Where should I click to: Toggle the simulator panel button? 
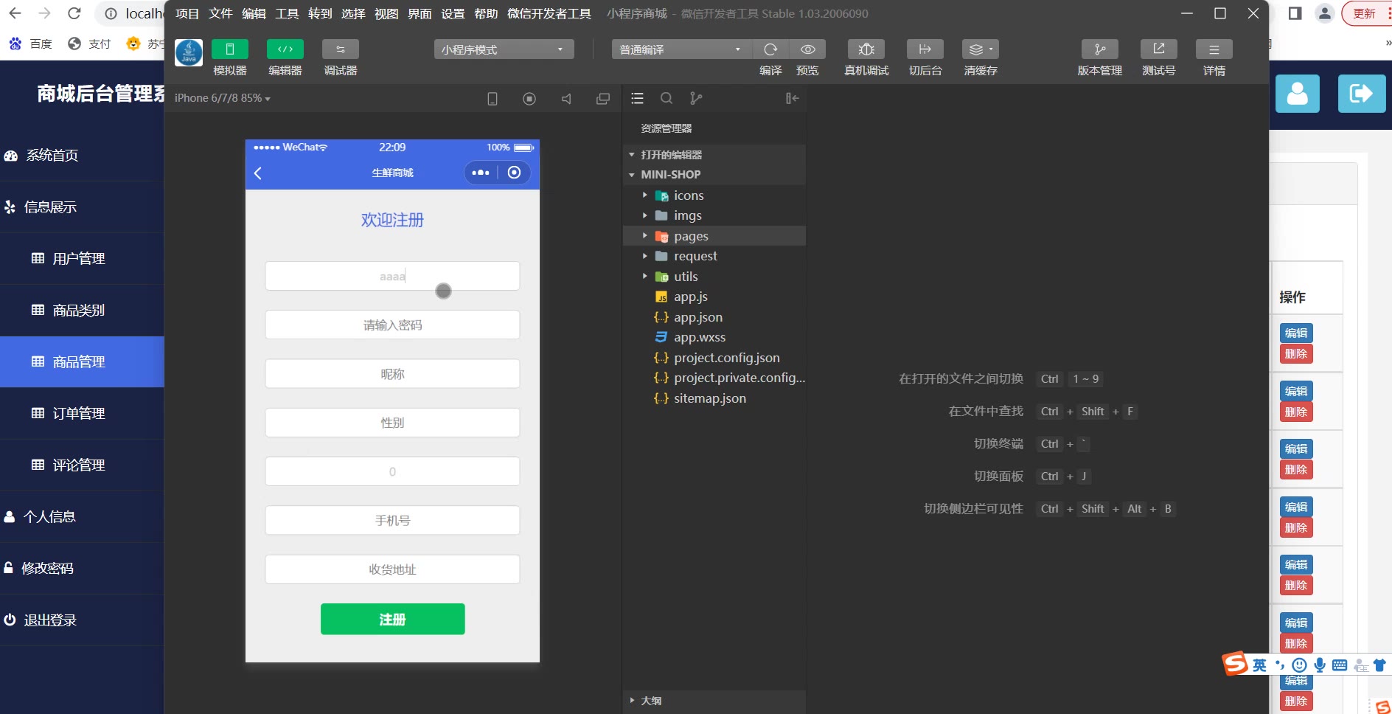click(x=229, y=49)
